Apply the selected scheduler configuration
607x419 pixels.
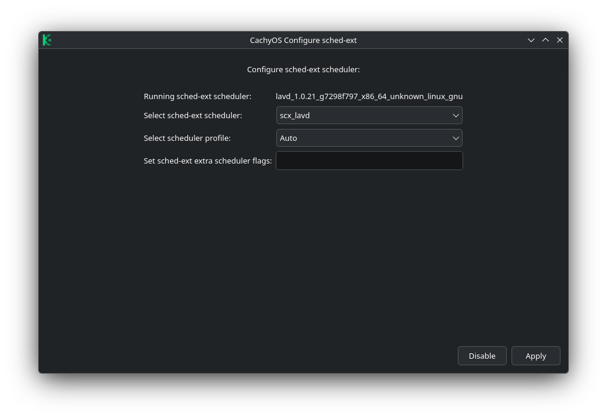click(535, 356)
